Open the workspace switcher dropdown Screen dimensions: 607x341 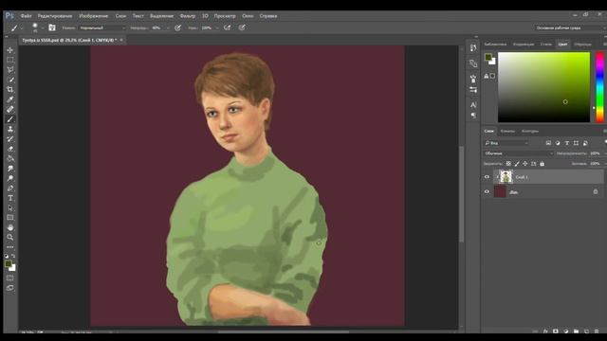[569, 27]
